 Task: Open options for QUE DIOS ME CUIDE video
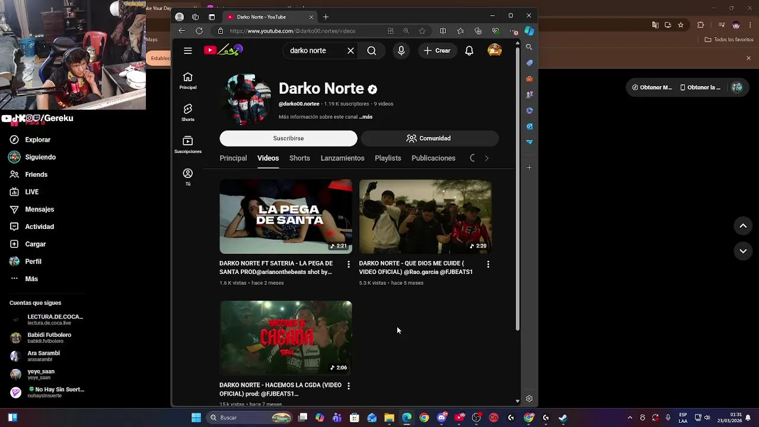(488, 265)
